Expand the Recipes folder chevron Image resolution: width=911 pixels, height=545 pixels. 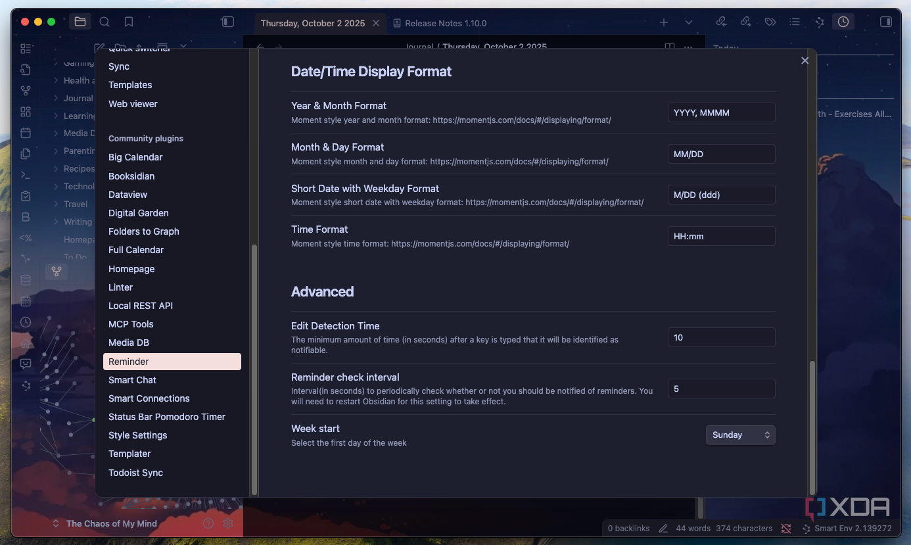[56, 168]
